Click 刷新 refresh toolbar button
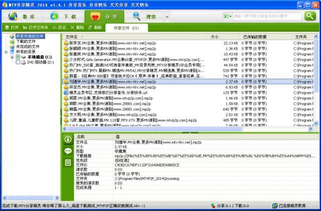321x211 pixels. 95,28
